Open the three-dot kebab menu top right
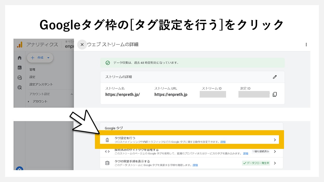Screen dimensions: 324x182 click(306, 44)
